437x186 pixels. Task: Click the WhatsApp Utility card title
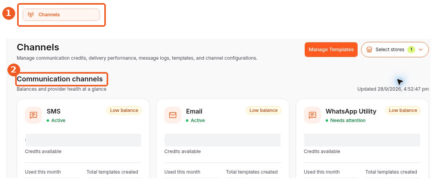pos(351,111)
